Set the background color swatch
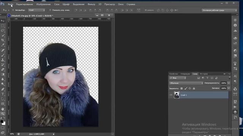The height and width of the screenshot is (136, 243). point(4,124)
